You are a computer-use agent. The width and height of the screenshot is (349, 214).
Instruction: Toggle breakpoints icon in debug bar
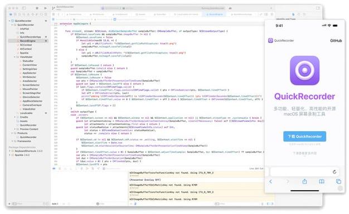pyautogui.click(x=54, y=168)
